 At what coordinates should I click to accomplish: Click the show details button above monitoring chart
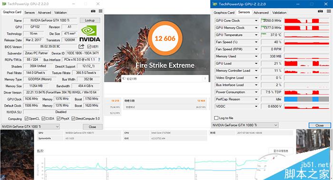pos(281,151)
